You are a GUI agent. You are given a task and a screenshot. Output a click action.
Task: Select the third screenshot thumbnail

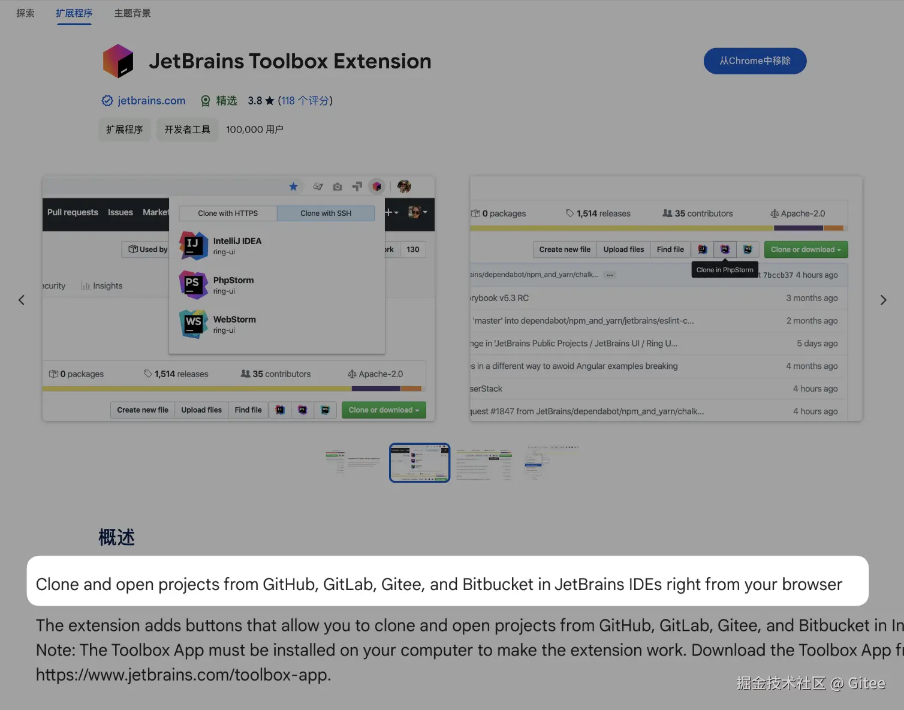[484, 462]
